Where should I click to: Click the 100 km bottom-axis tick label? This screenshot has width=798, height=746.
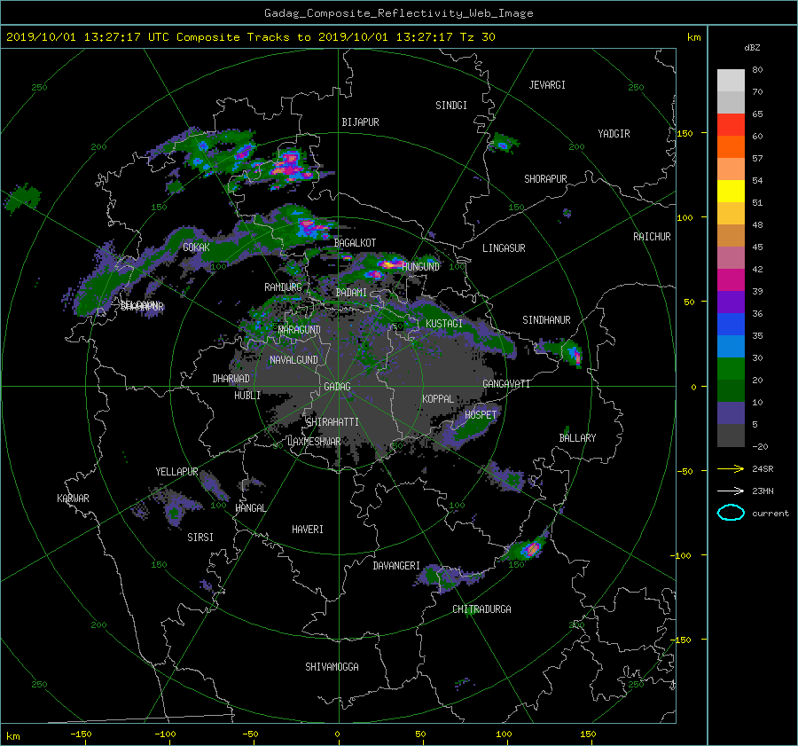tap(504, 734)
